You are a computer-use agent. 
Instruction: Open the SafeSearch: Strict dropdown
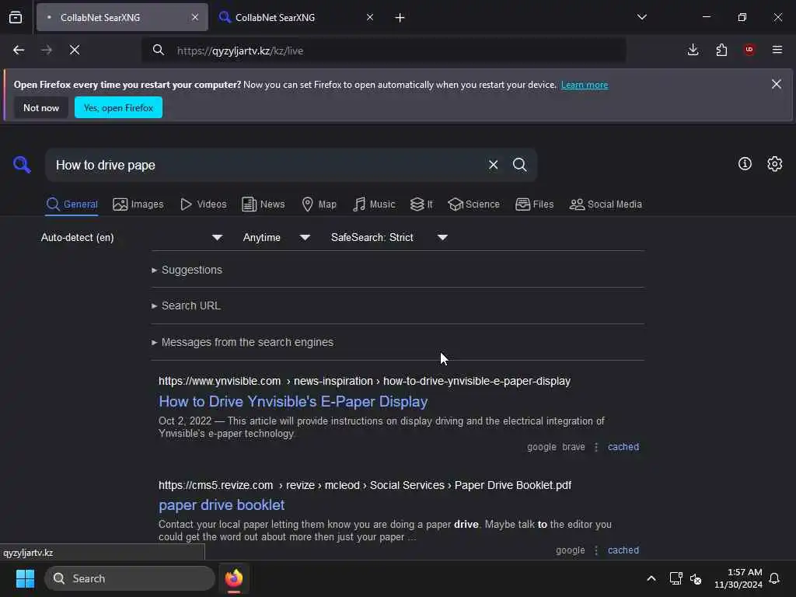pyautogui.click(x=389, y=238)
